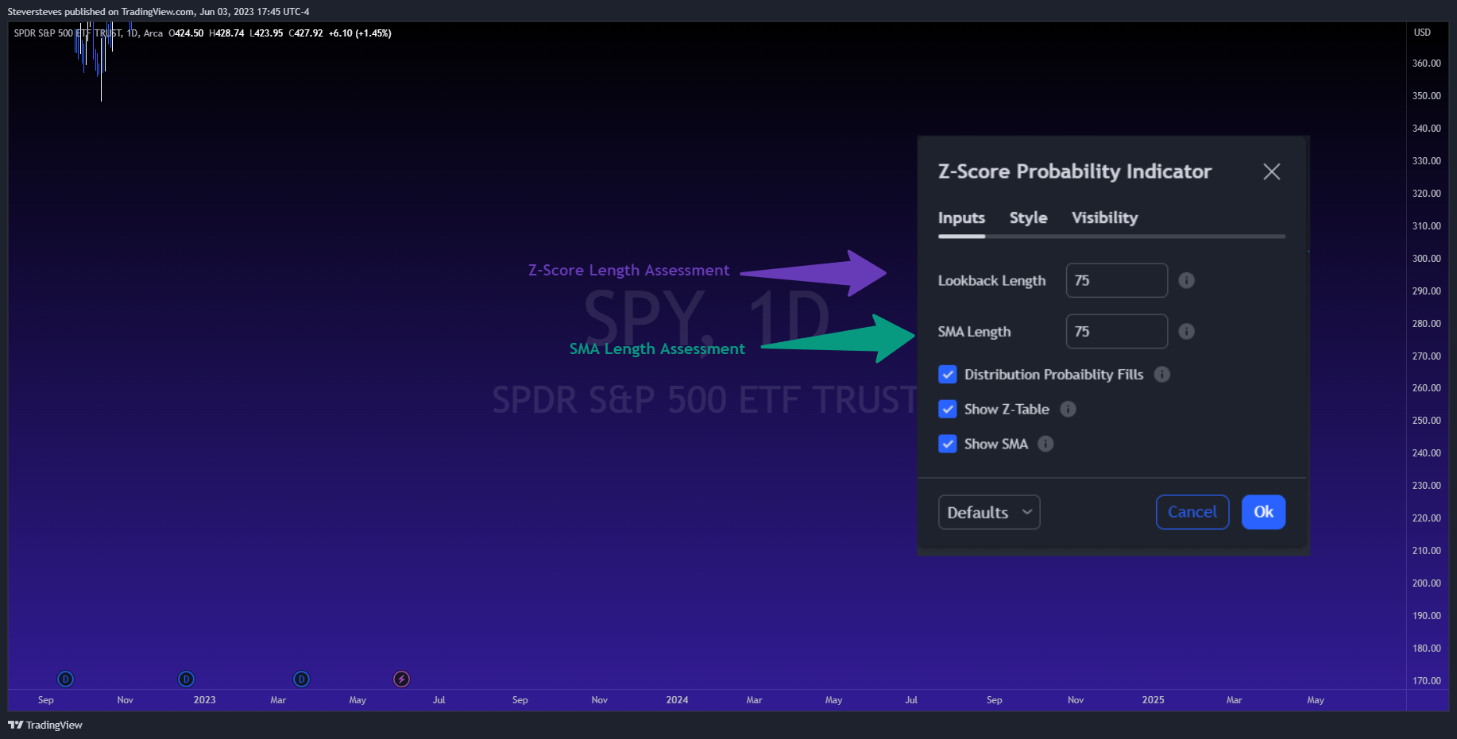
Task: Open the Visibility tab
Action: pos(1104,217)
